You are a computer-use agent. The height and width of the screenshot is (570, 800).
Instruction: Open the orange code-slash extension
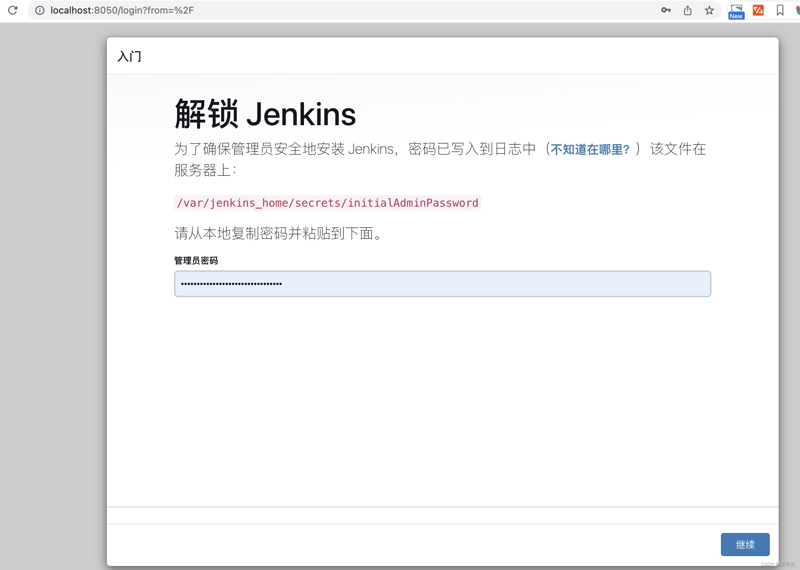(x=758, y=10)
